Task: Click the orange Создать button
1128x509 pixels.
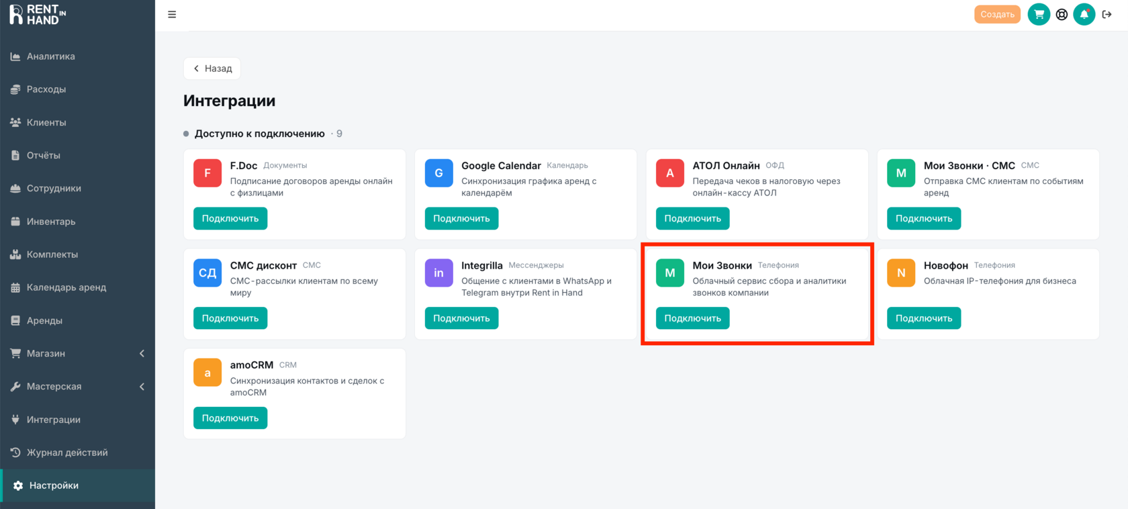Action: (x=997, y=14)
